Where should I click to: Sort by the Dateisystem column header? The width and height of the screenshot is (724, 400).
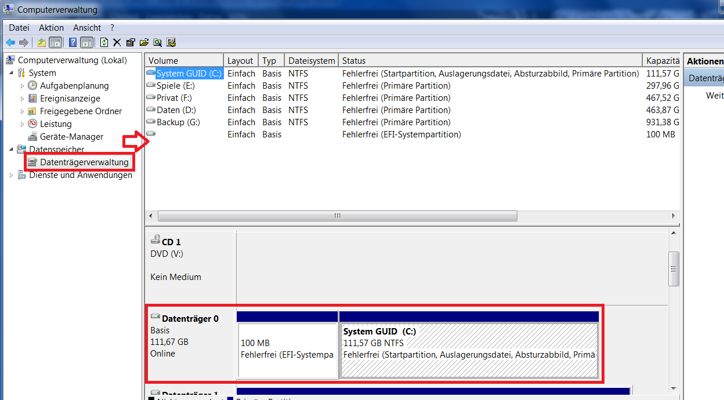(312, 60)
